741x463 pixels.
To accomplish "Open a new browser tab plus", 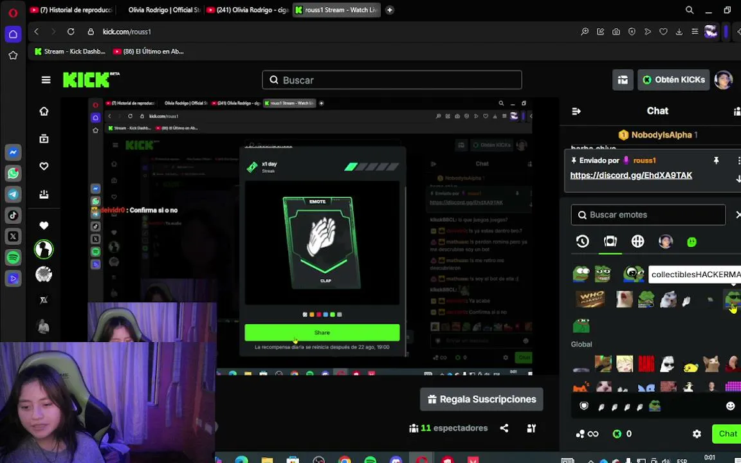I will tap(389, 10).
